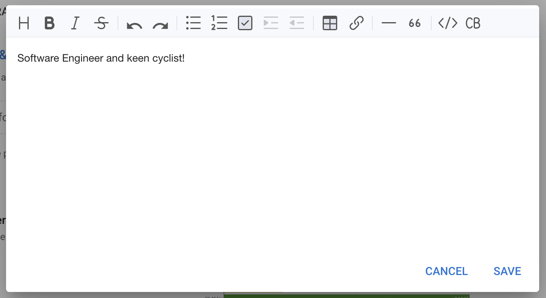The image size is (546, 298).
Task: Open the Heading style picker
Action: (x=24, y=23)
